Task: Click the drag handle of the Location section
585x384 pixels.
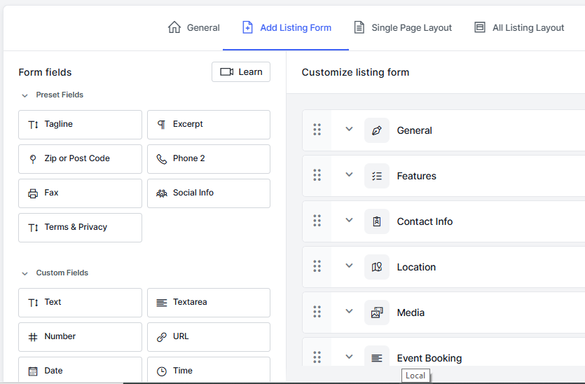Action: point(317,266)
